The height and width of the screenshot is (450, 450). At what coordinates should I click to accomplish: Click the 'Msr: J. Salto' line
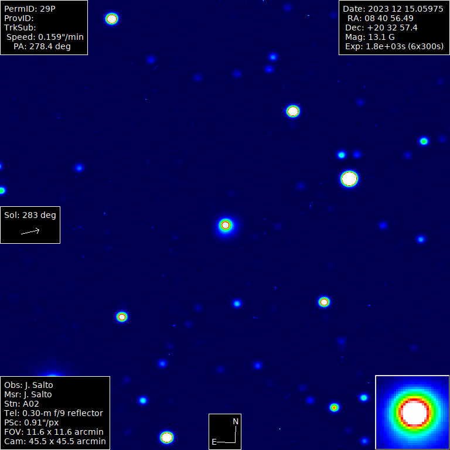[28, 394]
